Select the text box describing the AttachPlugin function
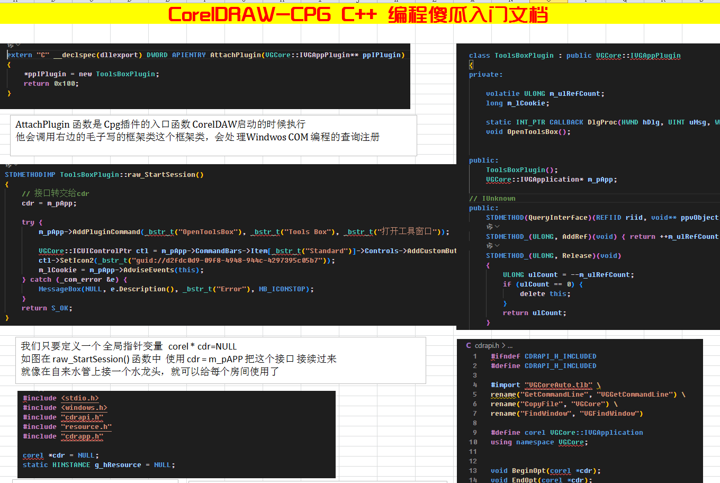 pyautogui.click(x=213, y=136)
